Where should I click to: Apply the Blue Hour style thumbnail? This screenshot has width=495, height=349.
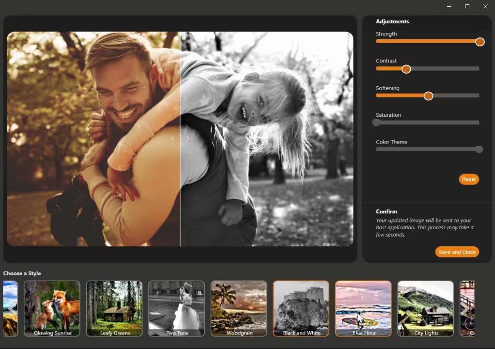pyautogui.click(x=363, y=308)
